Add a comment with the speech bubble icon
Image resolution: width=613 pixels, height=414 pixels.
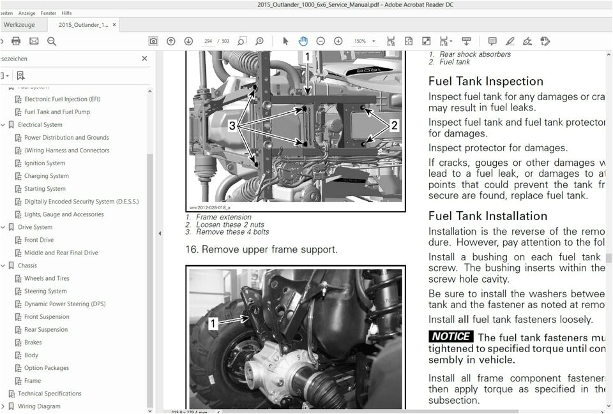(492, 41)
